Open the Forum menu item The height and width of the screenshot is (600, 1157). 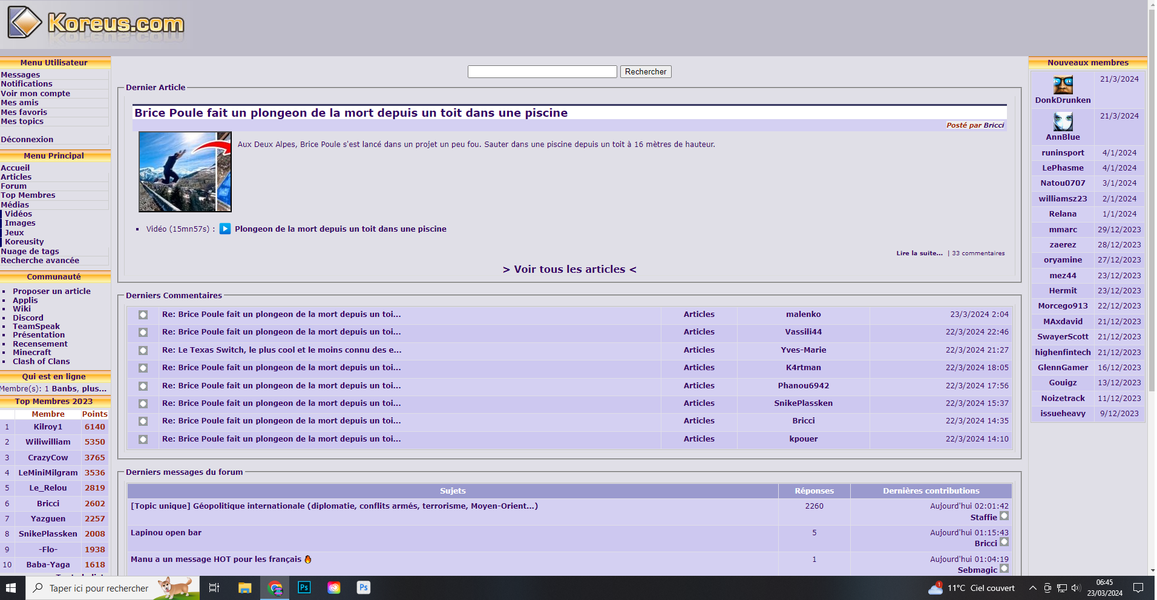[x=14, y=186]
